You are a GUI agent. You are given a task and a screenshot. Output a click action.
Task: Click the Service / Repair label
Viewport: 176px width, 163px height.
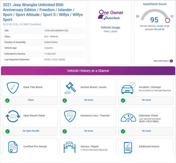point(89,146)
